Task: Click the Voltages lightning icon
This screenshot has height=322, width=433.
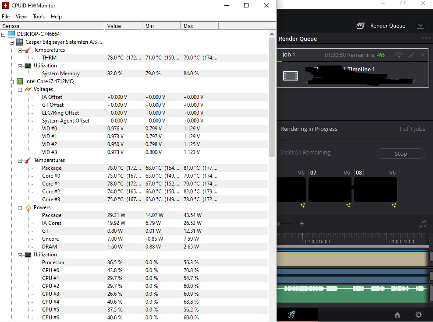Action: click(28, 89)
